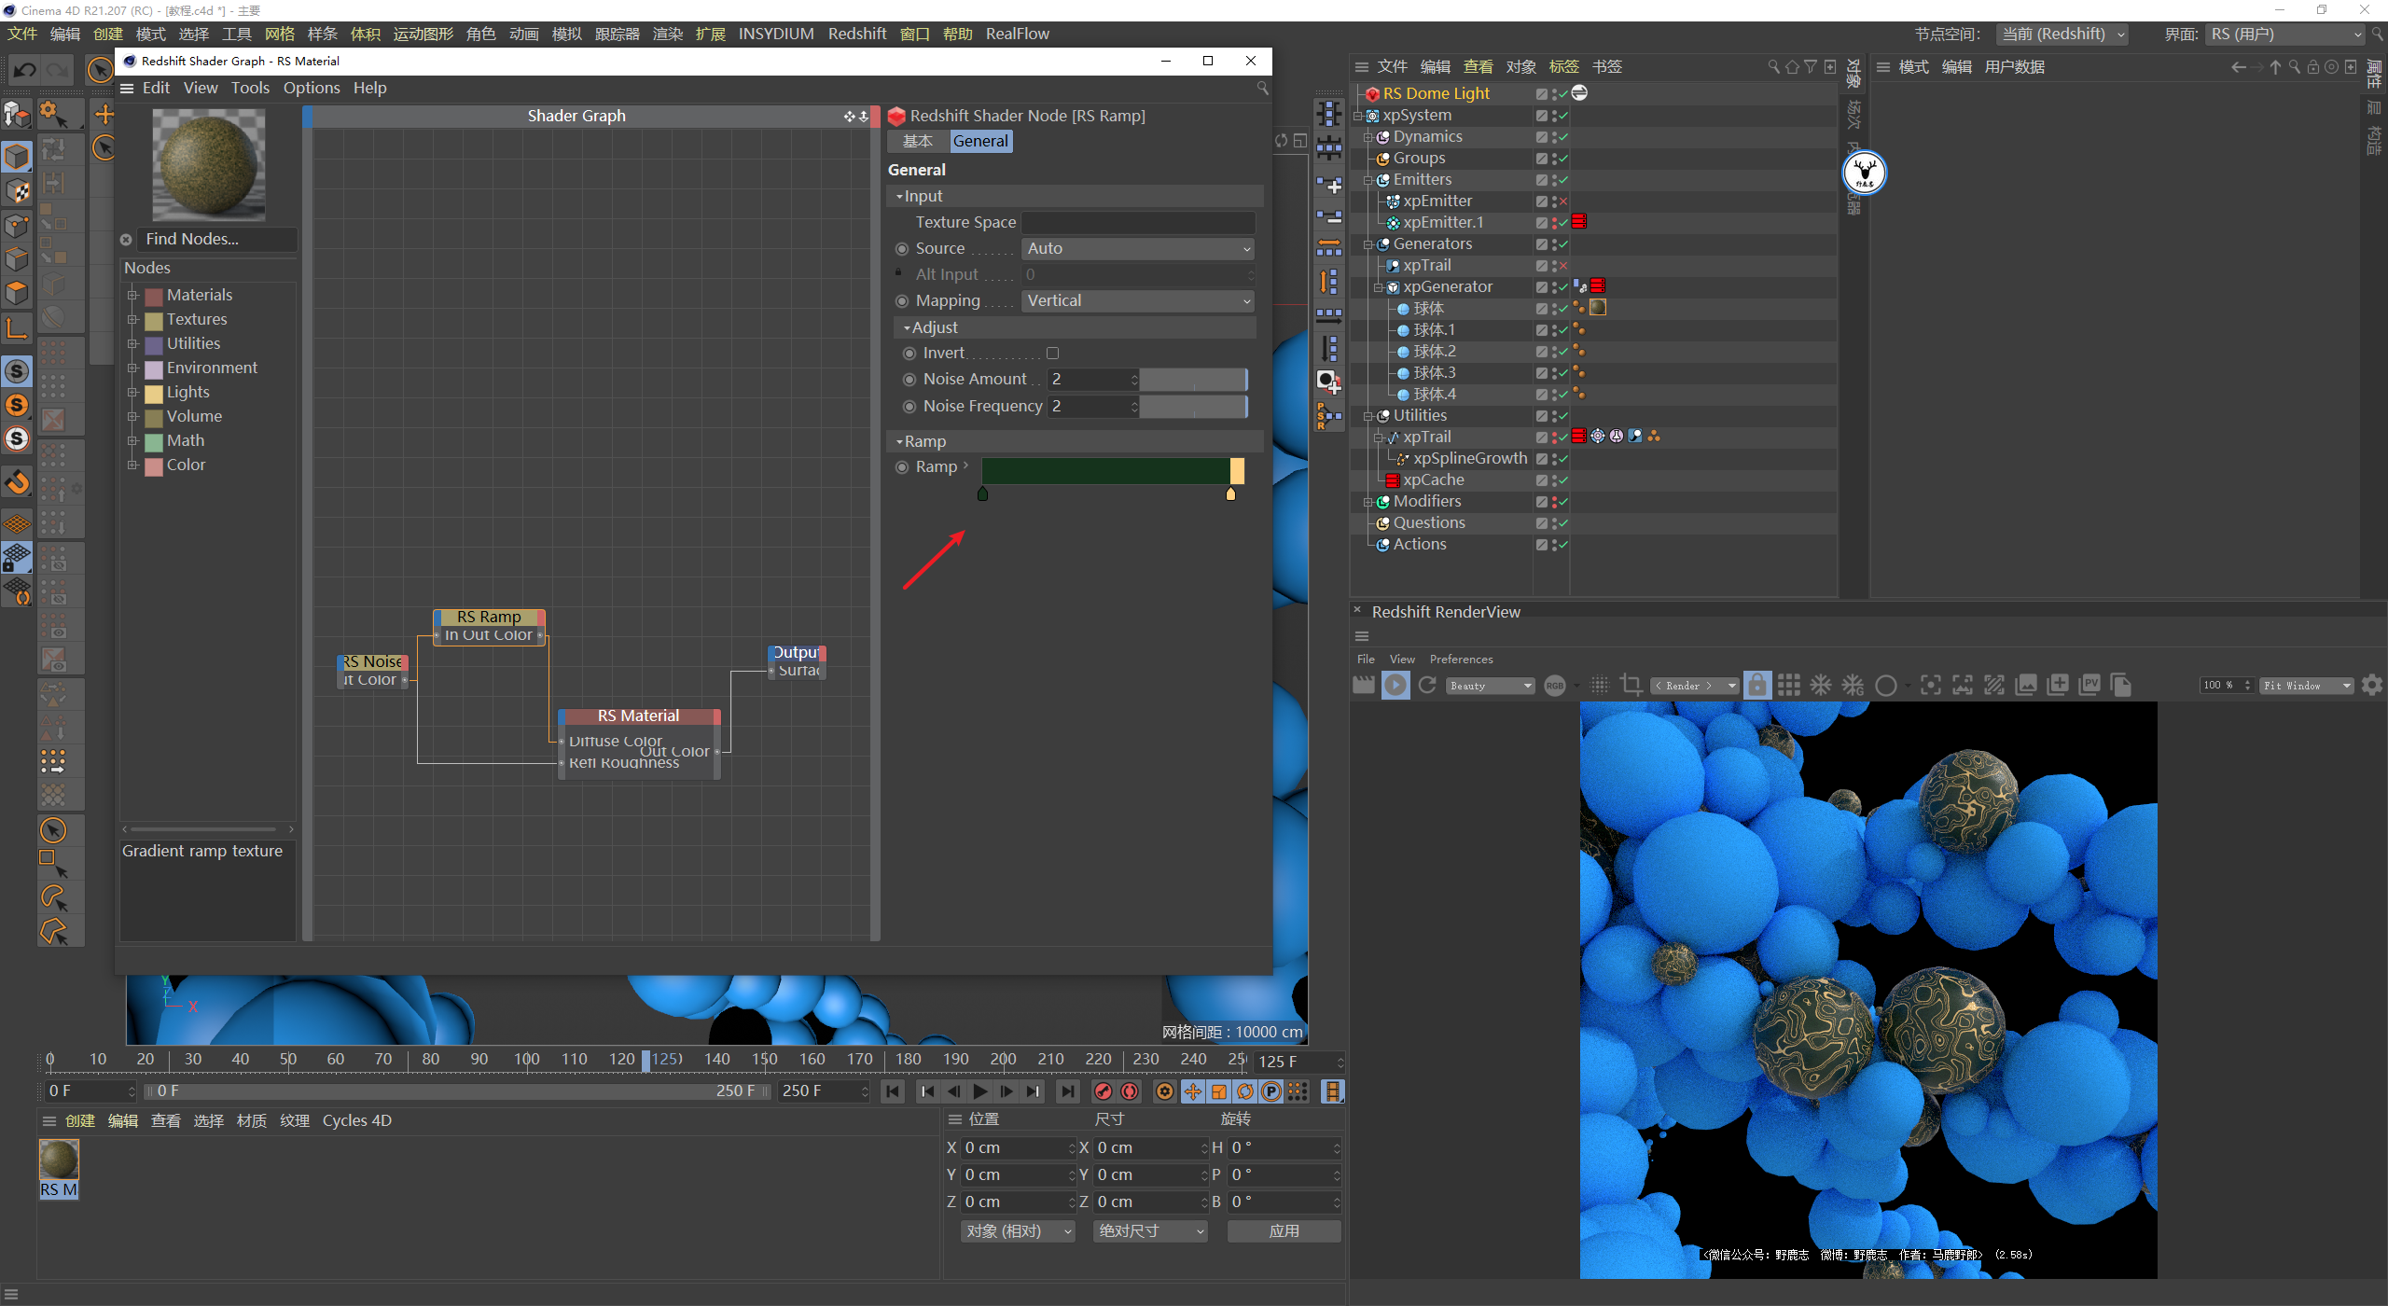Image resolution: width=2388 pixels, height=1306 pixels.
Task: Toggle the lock camera icon in RenderView
Action: (1756, 686)
